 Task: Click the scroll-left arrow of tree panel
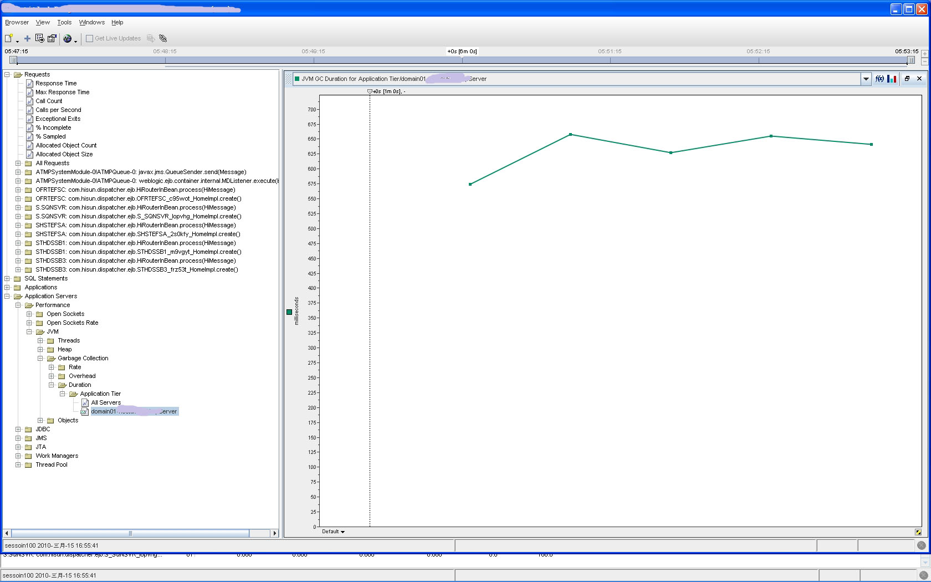[7, 533]
